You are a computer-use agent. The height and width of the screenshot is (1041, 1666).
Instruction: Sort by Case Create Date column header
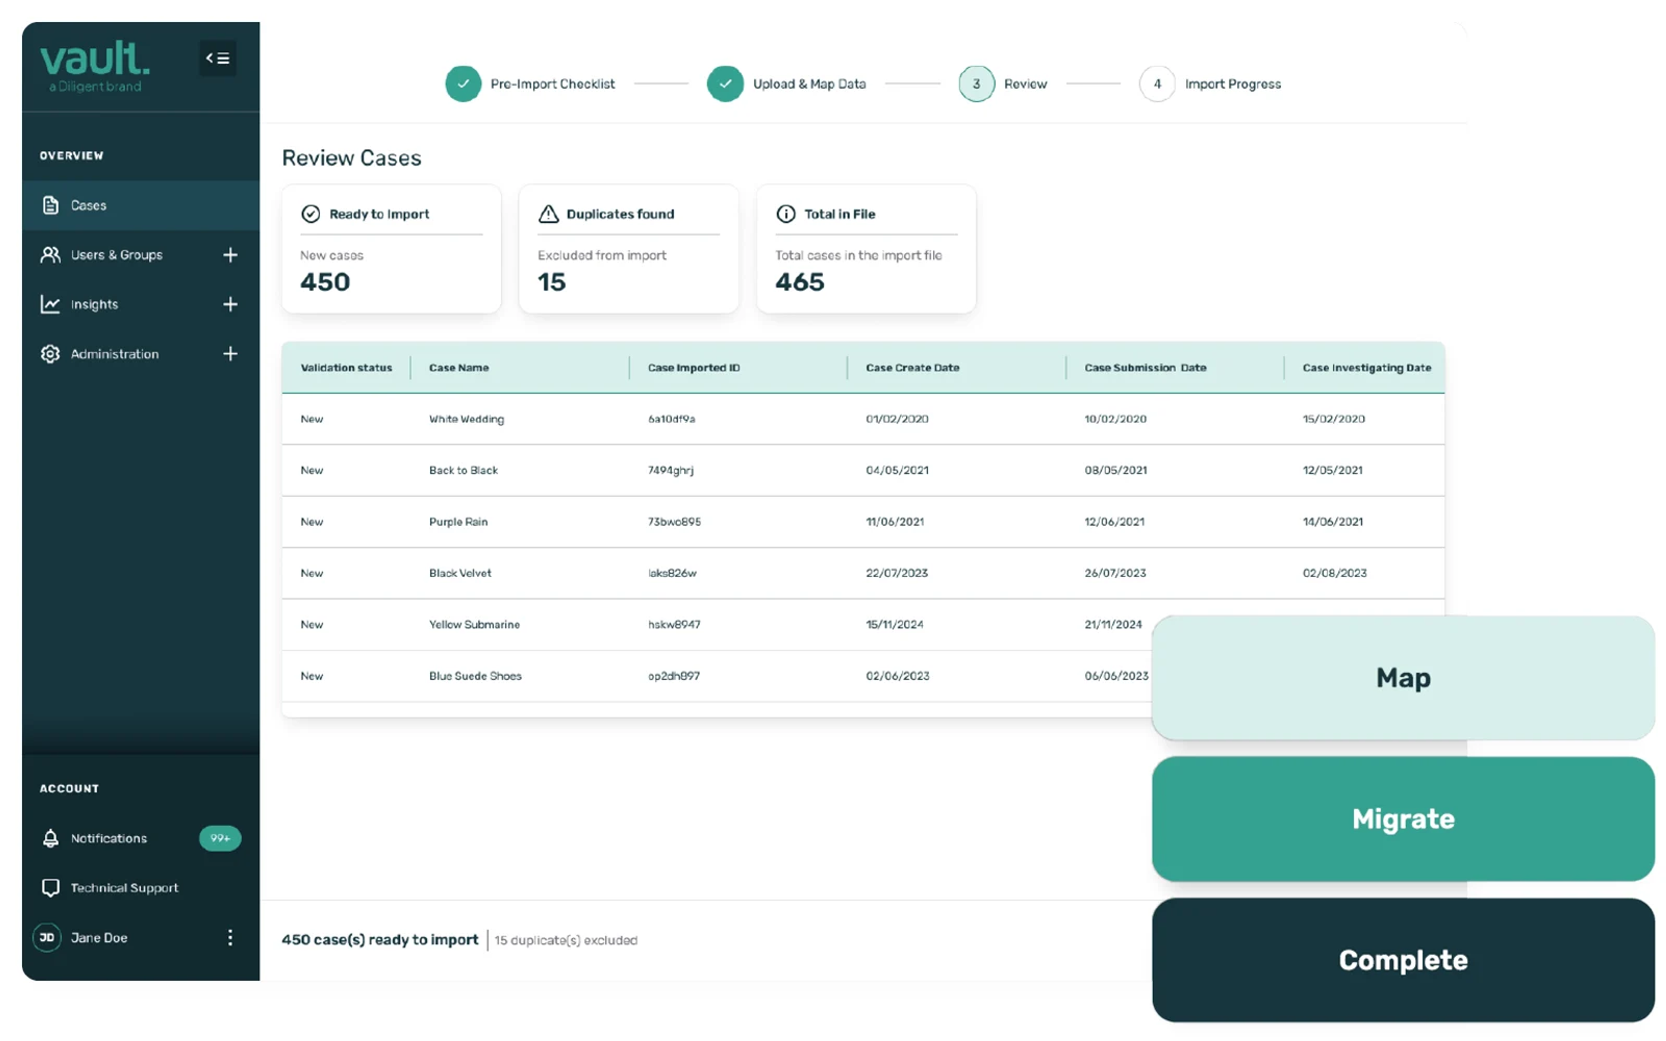tap(912, 368)
